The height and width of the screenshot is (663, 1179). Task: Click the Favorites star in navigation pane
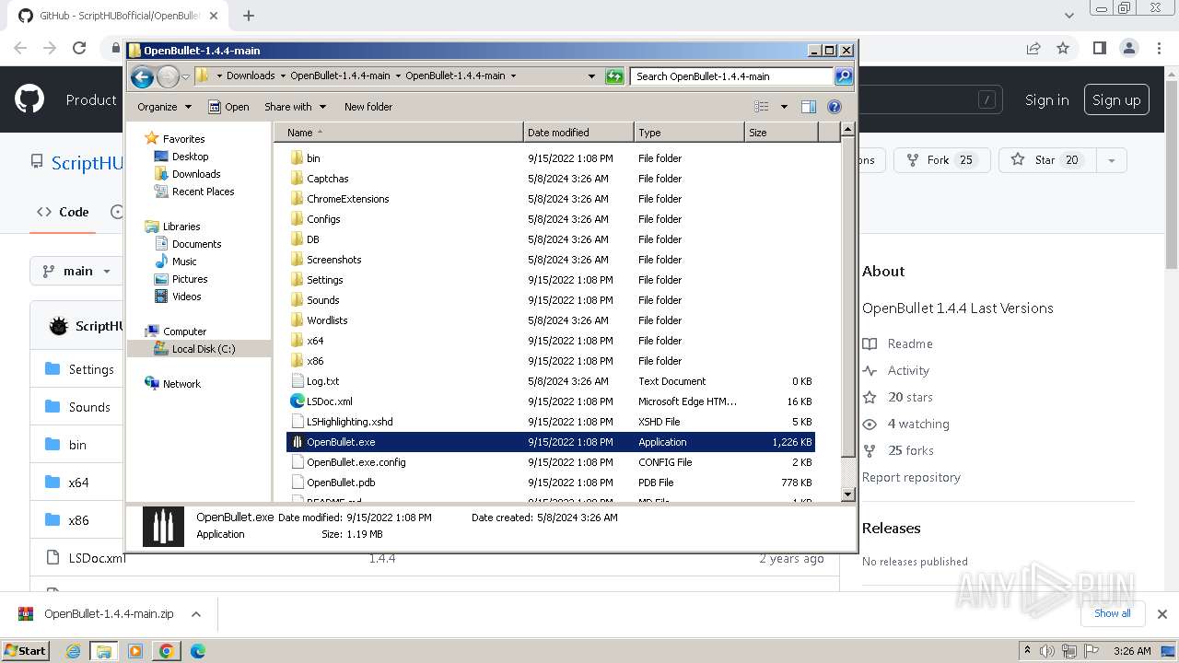tap(152, 139)
